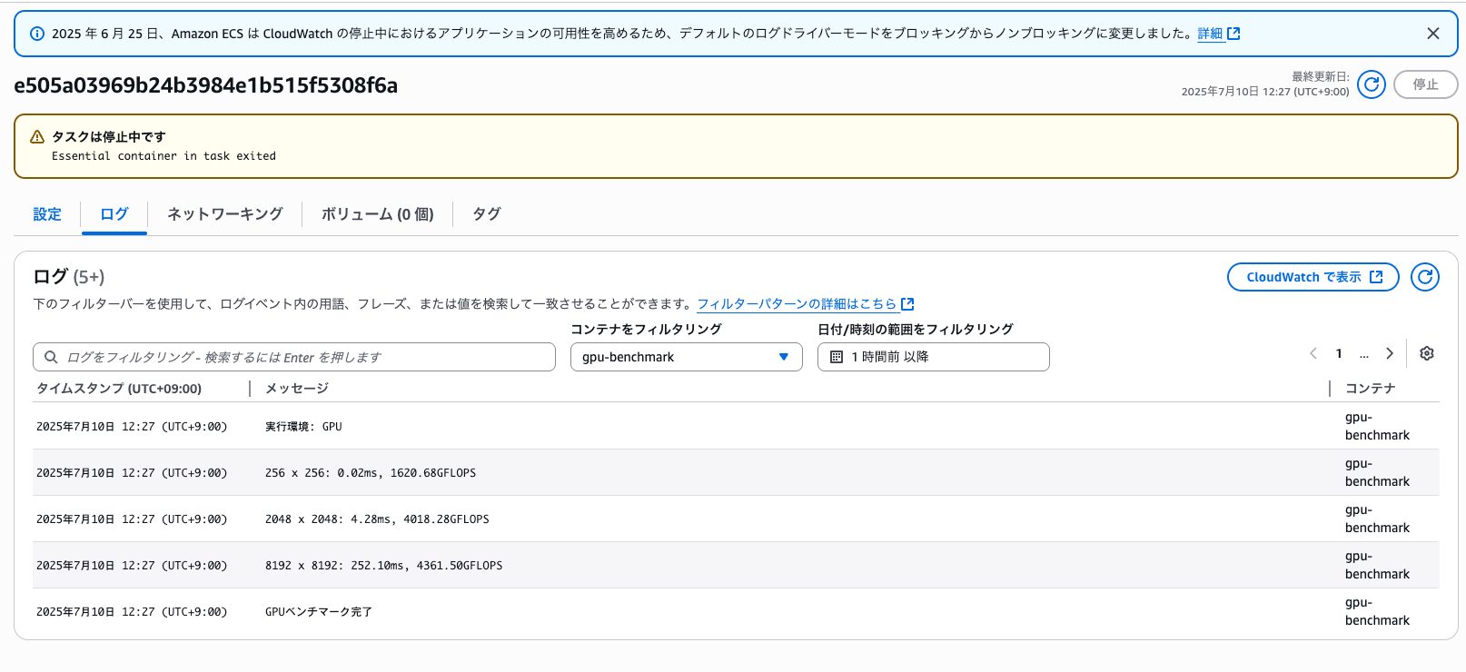Open the 詳細 link in the banner
This screenshot has width=1466, height=672.
click(1210, 34)
